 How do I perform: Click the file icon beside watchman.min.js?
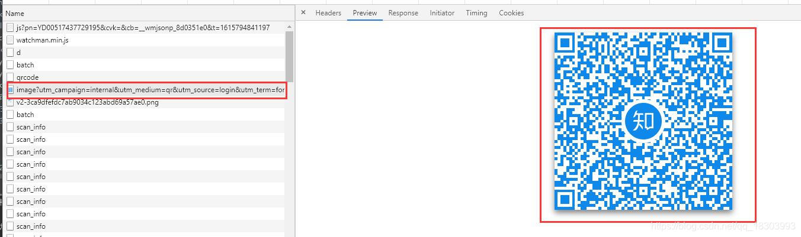point(10,40)
